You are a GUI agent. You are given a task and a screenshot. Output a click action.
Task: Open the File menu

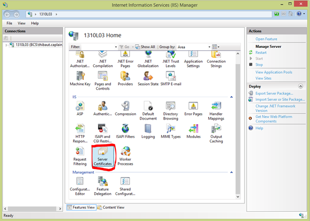tap(9, 23)
